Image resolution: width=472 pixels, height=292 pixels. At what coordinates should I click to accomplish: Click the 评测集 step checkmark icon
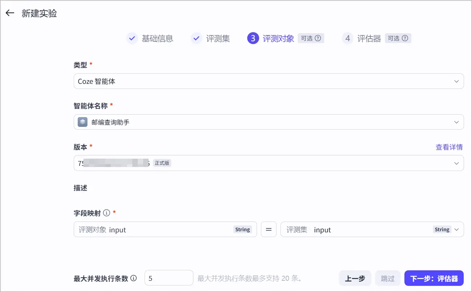pyautogui.click(x=196, y=38)
